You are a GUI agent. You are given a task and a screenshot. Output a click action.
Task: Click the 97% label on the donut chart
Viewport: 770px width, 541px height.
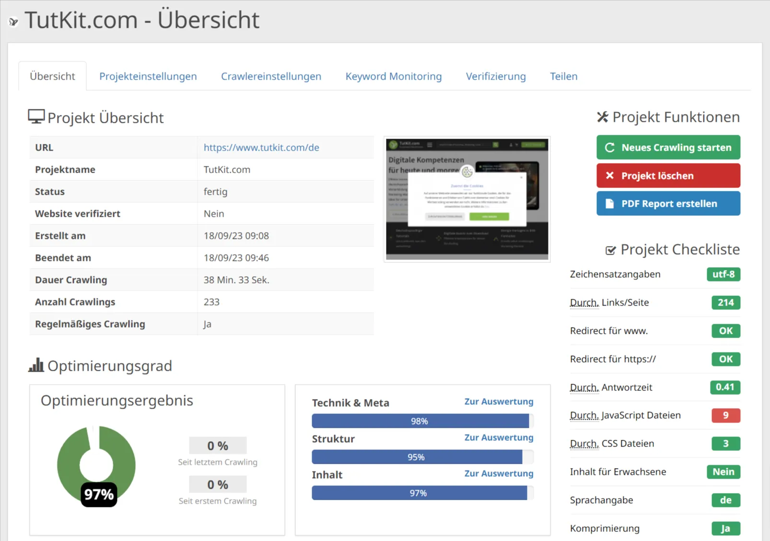99,494
